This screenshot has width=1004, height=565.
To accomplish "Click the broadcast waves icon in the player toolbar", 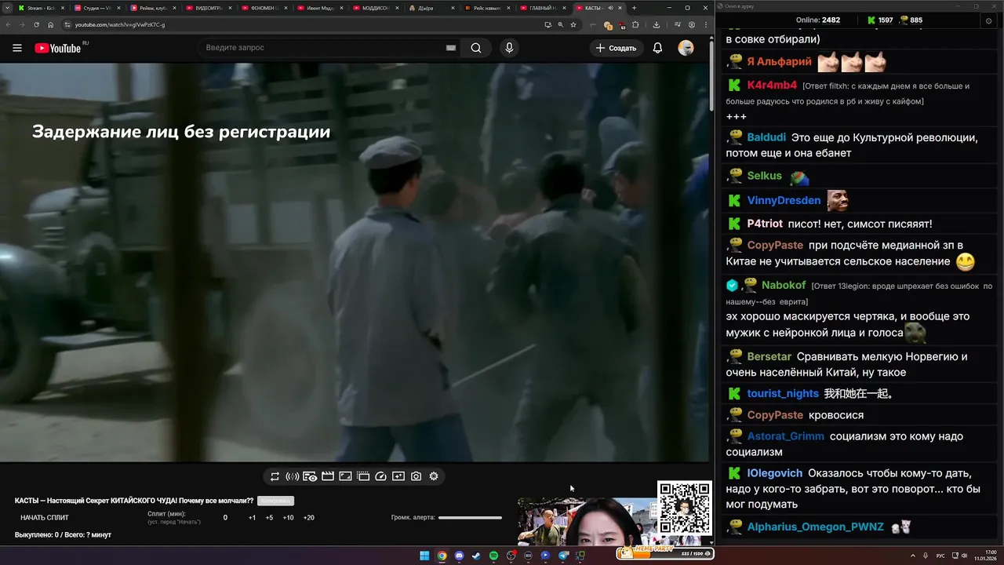I will [x=292, y=476].
